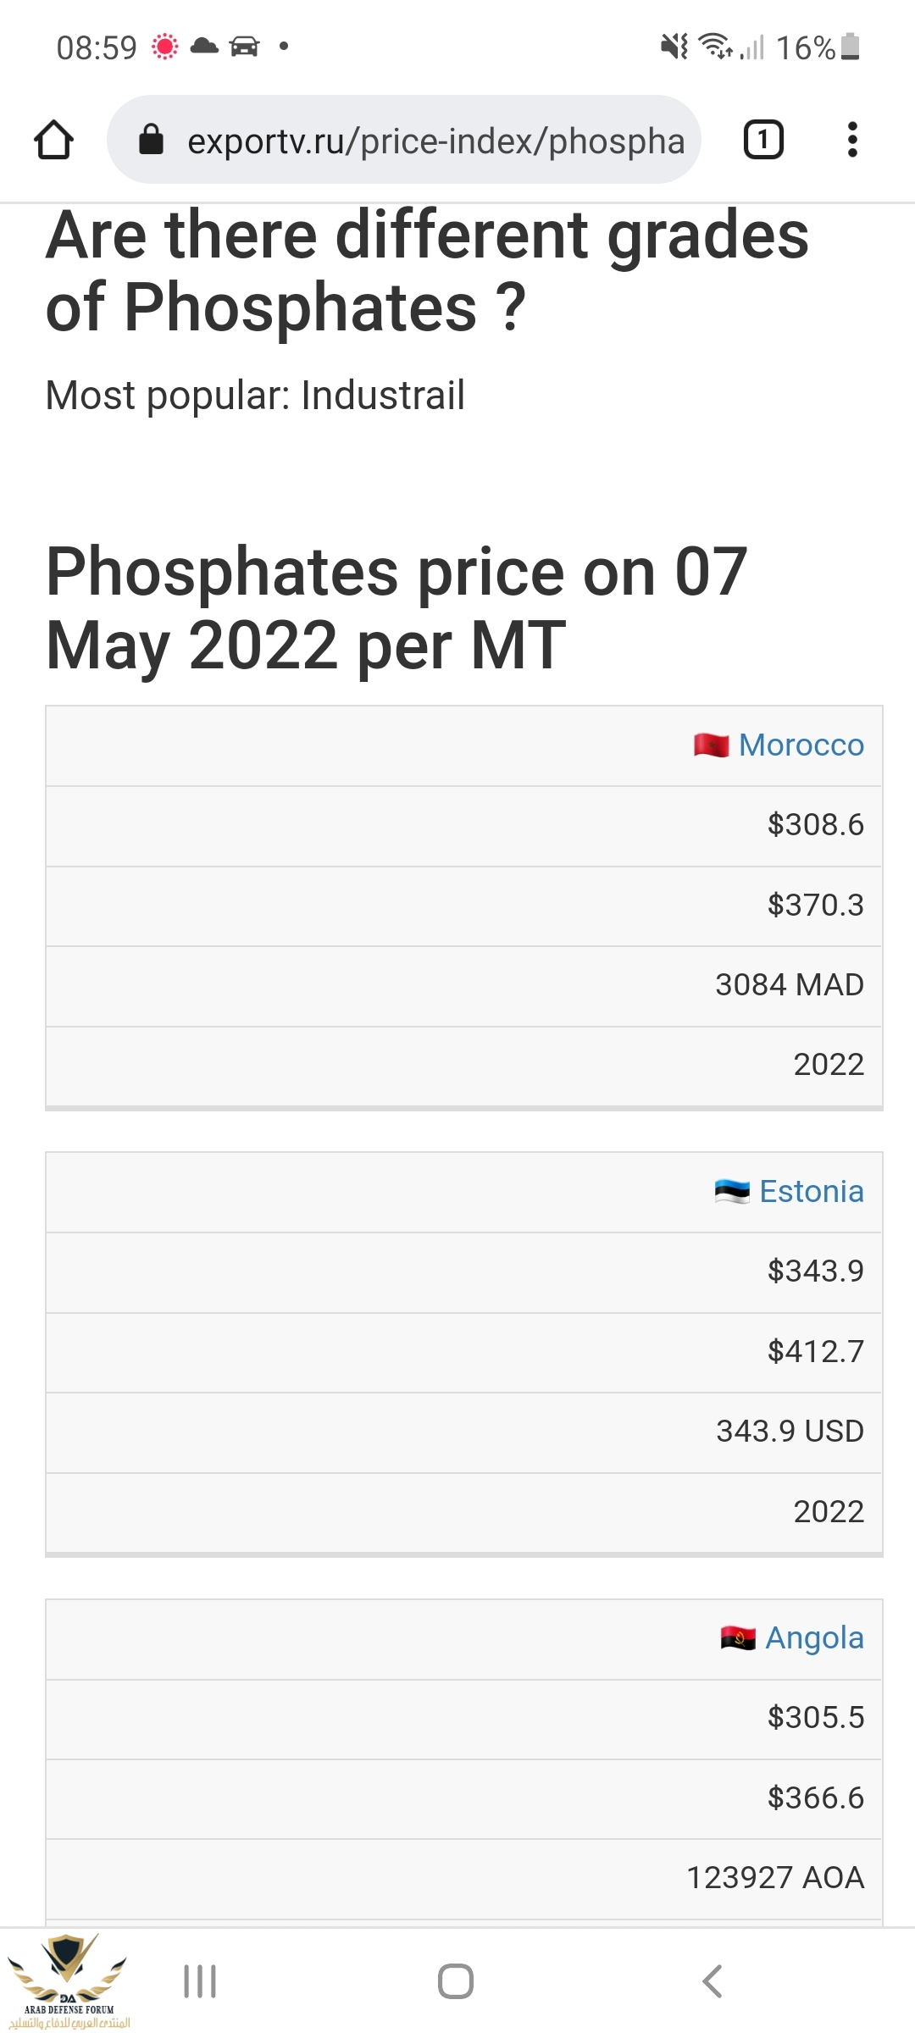The width and height of the screenshot is (915, 2033).
Task: Tap the Morocco flag icon
Action: tap(711, 745)
